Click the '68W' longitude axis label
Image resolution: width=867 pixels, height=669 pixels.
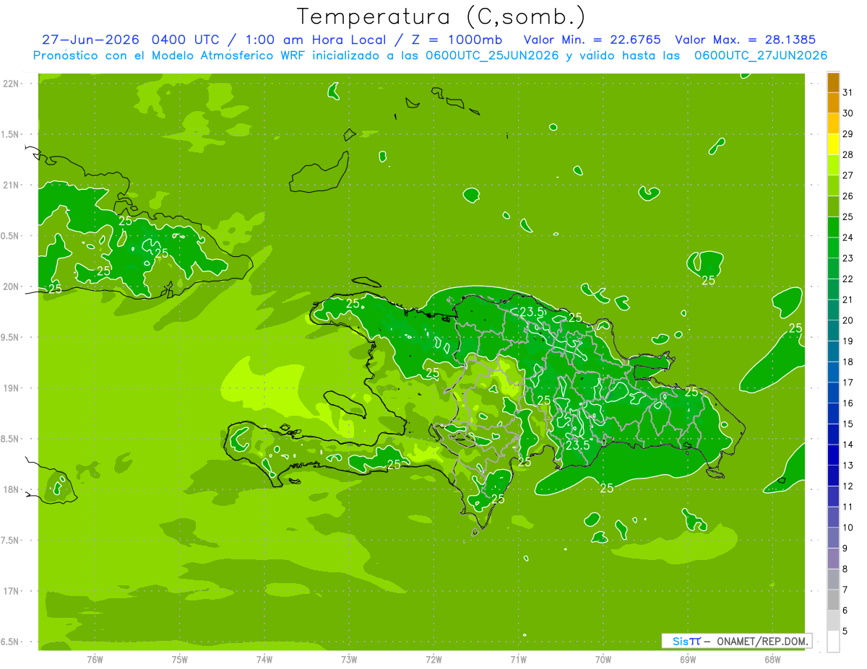pyautogui.click(x=772, y=659)
